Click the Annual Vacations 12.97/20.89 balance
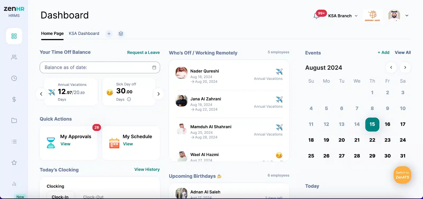This screenshot has width=423, height=199. pyautogui.click(x=71, y=92)
